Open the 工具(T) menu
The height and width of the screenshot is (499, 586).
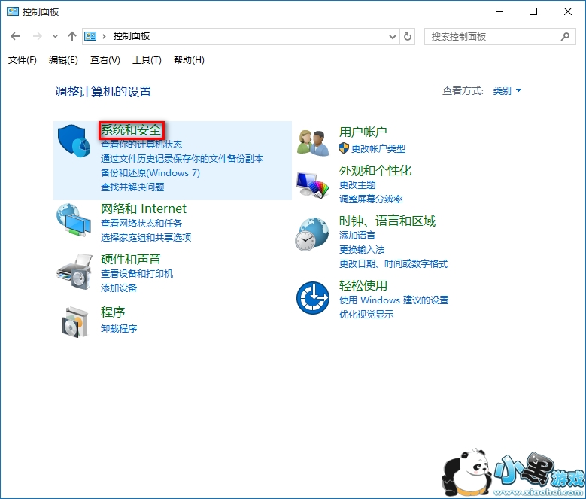coord(147,60)
